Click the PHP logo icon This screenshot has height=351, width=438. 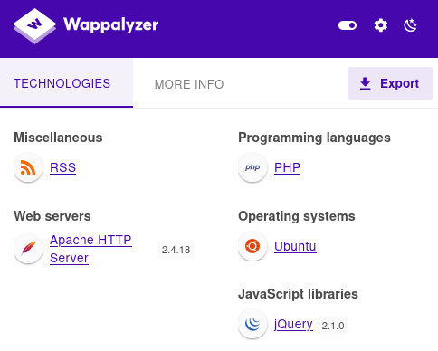point(252,167)
